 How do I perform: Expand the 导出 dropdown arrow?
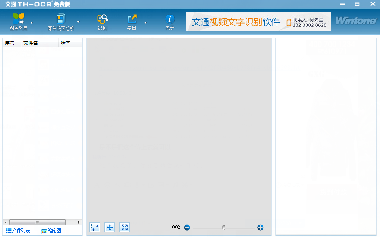145,22
